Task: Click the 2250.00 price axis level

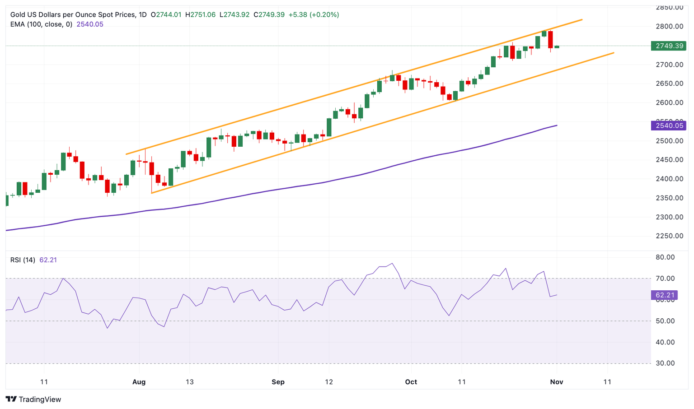Action: pyautogui.click(x=669, y=236)
